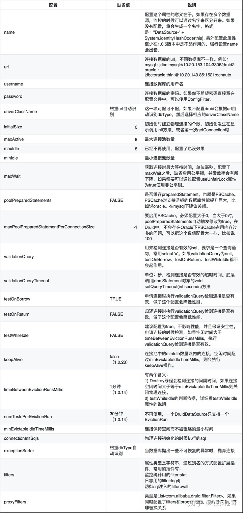Select 根据dbType自动识别 default for exceptionSorter
Image resolution: width=243 pixels, height=513 pixels.
(x=123, y=451)
